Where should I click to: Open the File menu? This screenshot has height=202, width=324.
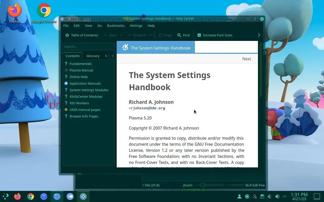[66, 26]
